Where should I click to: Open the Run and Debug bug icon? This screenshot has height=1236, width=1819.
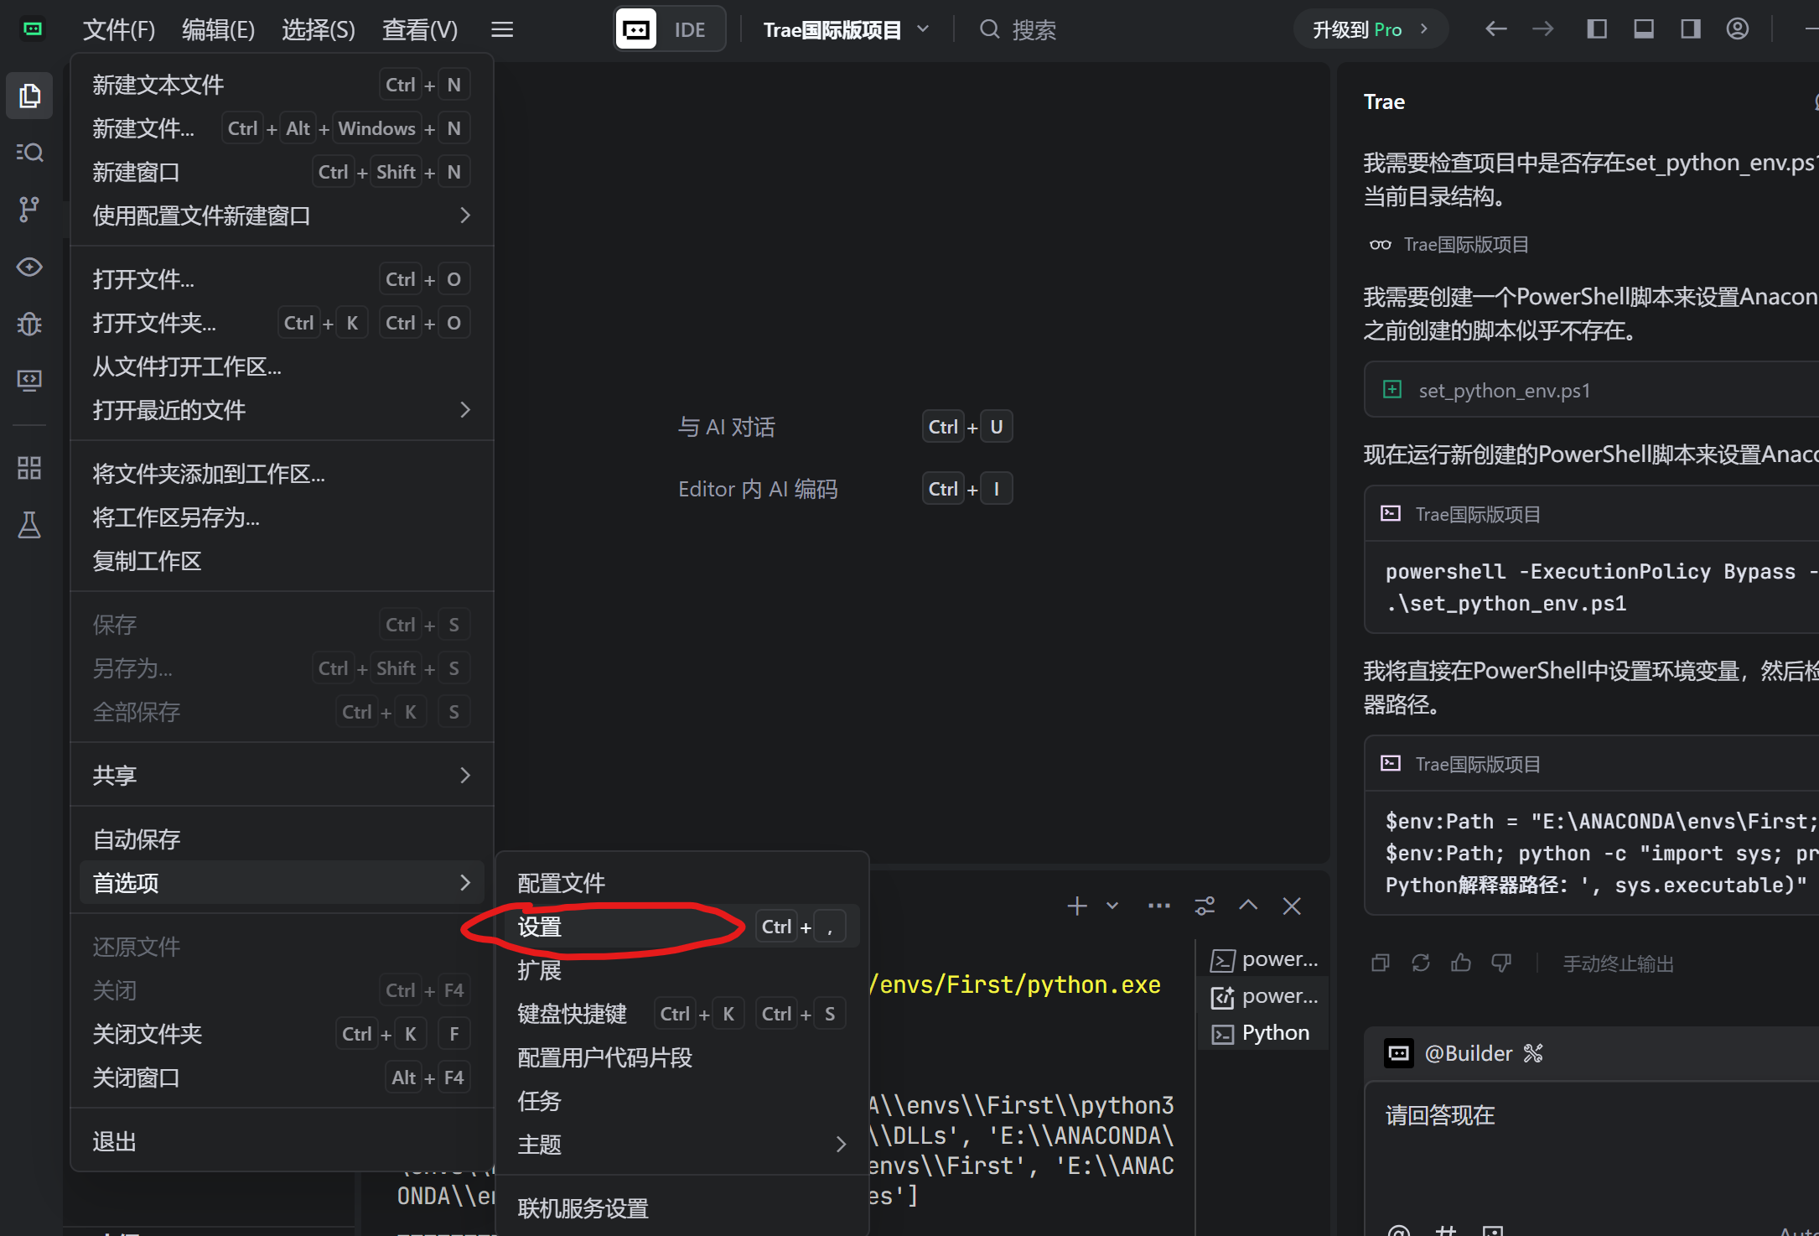29,325
